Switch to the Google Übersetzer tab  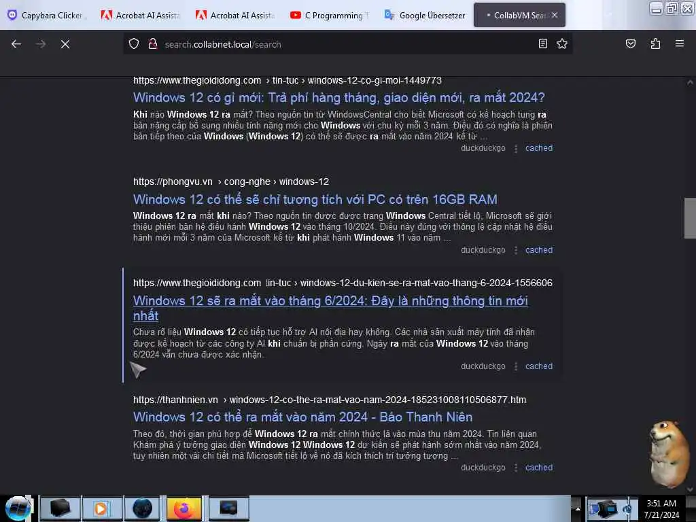pos(425,15)
